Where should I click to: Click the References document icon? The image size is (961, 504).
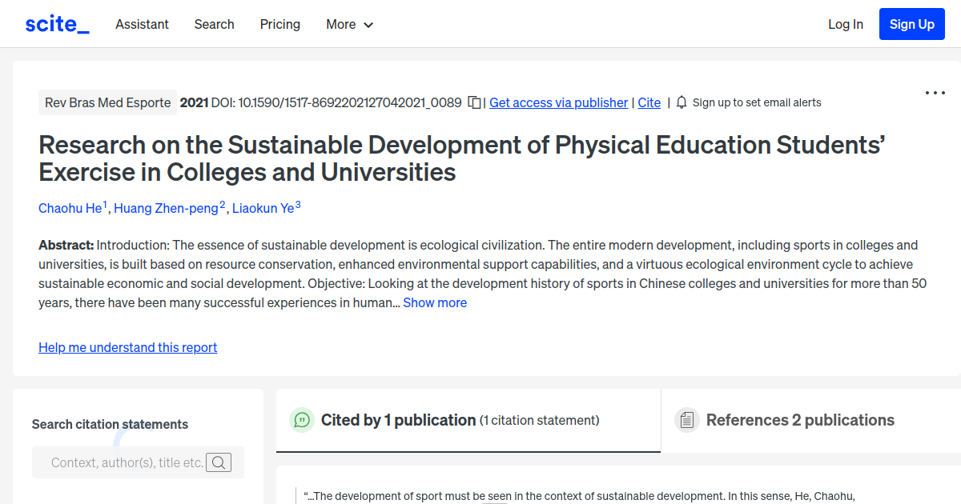686,419
